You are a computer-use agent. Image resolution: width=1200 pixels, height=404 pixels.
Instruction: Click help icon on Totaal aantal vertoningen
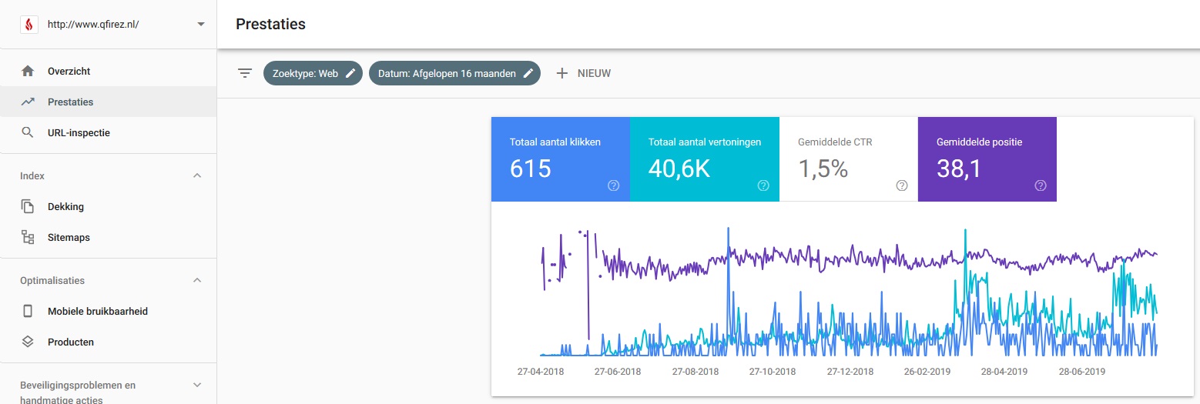[x=763, y=185]
